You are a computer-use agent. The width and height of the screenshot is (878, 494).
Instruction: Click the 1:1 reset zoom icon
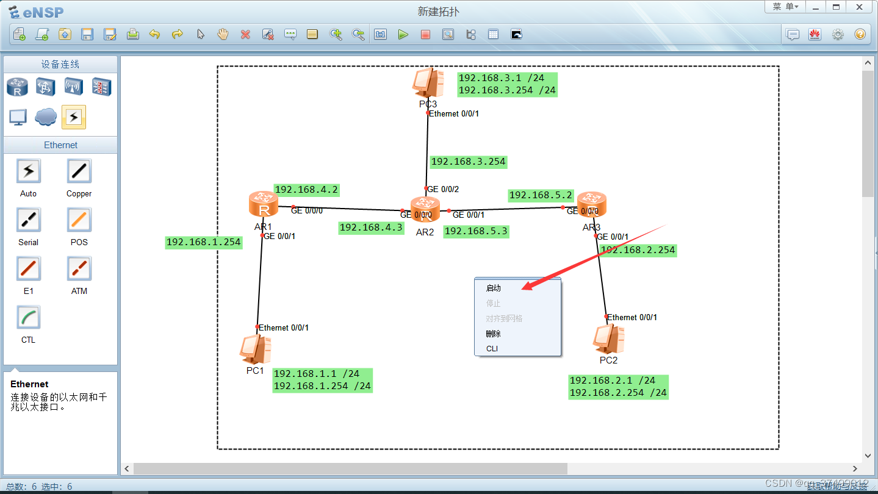pos(380,34)
